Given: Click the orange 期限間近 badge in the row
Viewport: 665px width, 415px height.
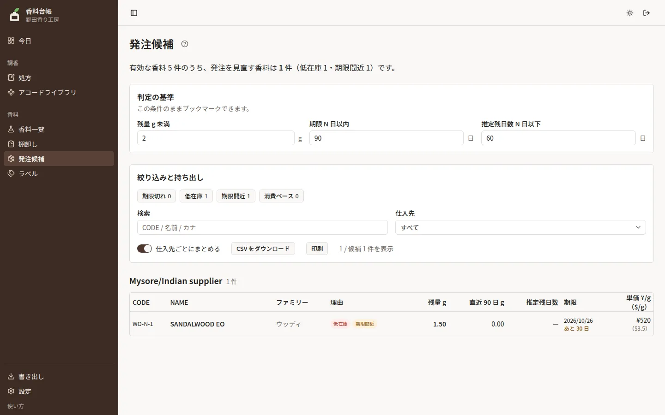Looking at the screenshot, I should click(365, 324).
